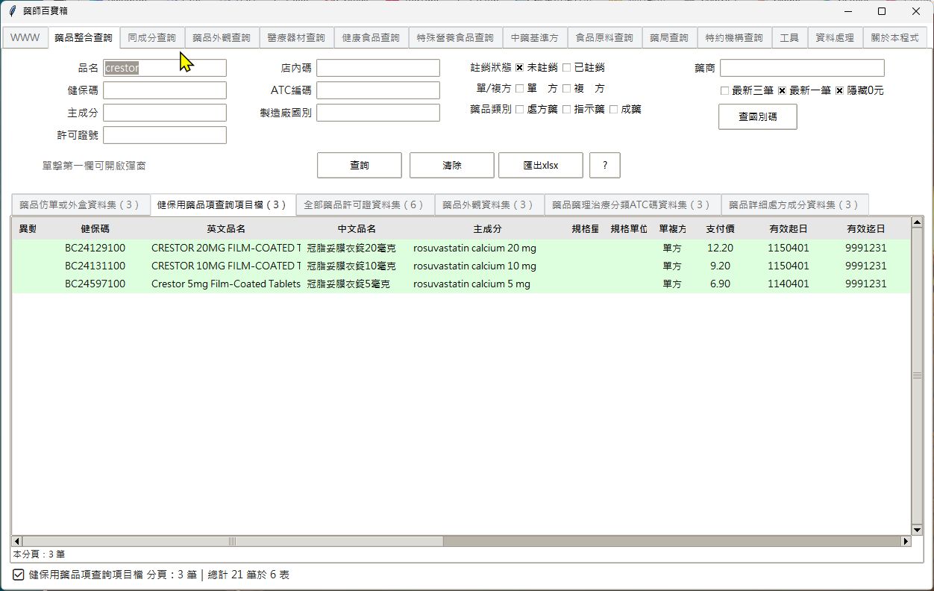The height and width of the screenshot is (591, 934).
Task: Open the 關於本程式 tab
Action: (x=894, y=38)
